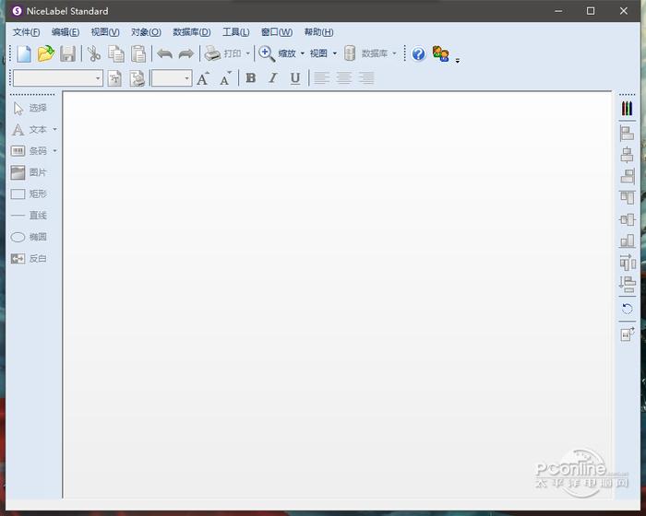
Task: Click the Database (数据库) cylinder toolbar icon
Action: [x=350, y=53]
